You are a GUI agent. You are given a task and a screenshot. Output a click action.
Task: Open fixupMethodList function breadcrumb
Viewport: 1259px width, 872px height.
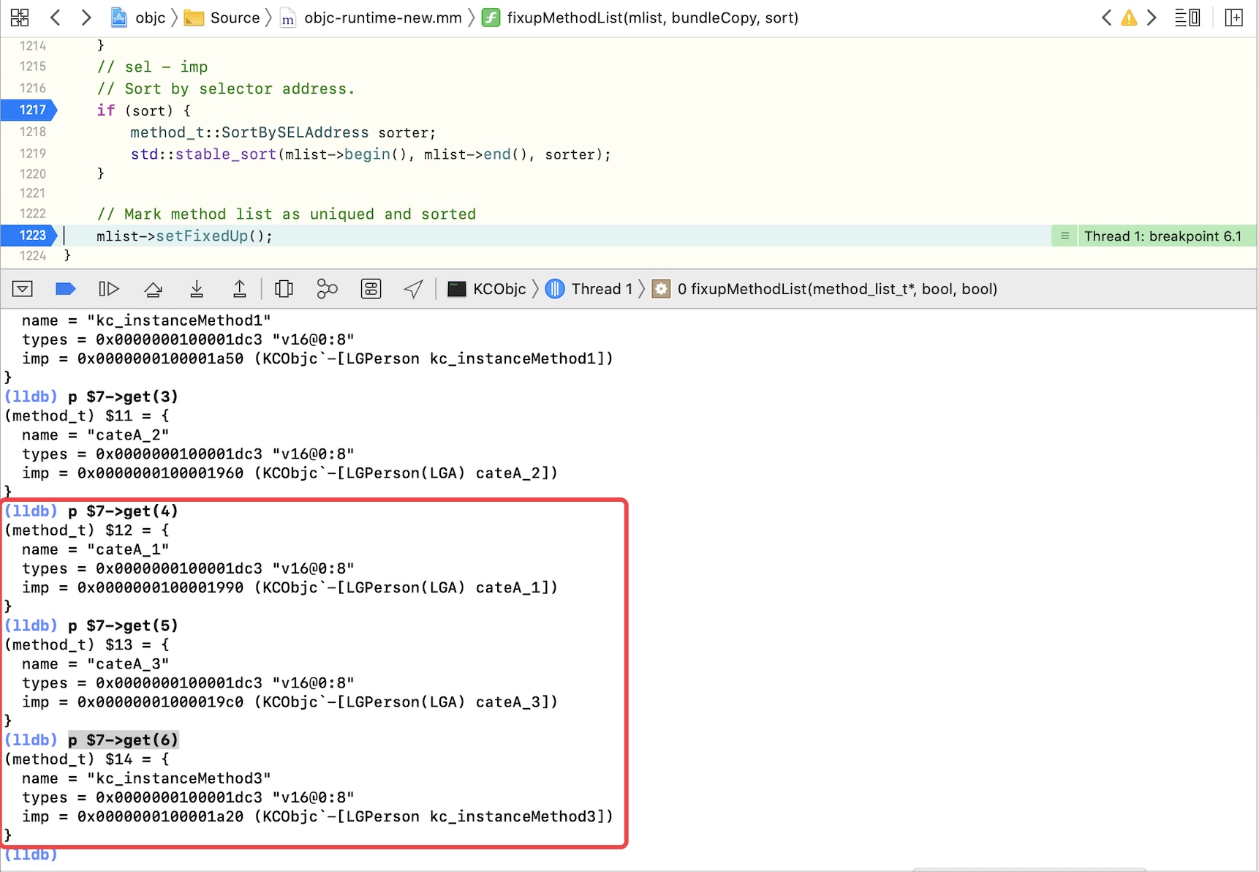pyautogui.click(x=640, y=18)
